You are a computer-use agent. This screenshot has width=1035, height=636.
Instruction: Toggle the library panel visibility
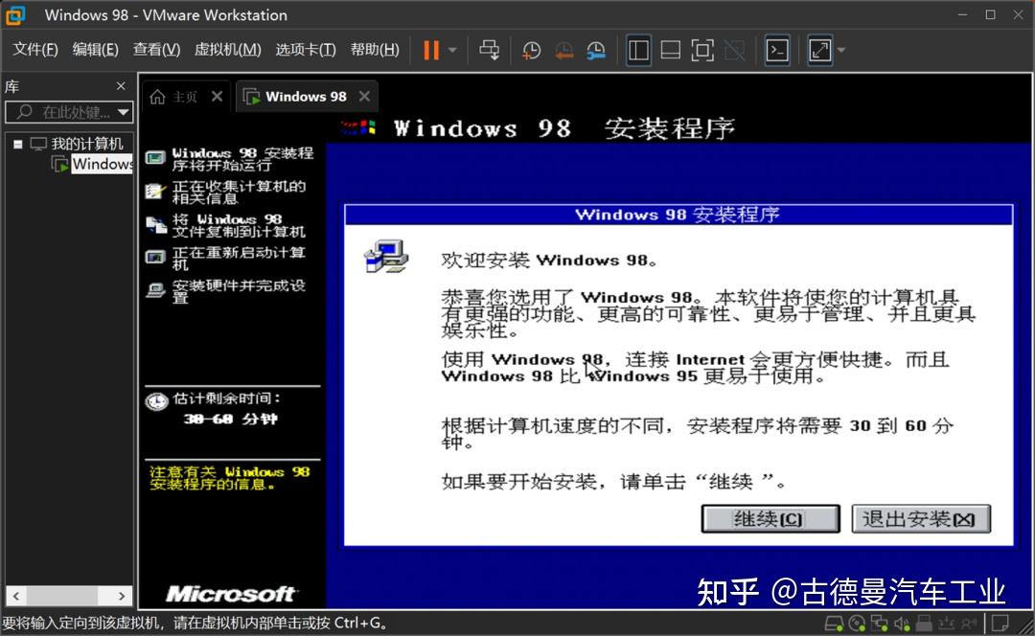coord(638,50)
